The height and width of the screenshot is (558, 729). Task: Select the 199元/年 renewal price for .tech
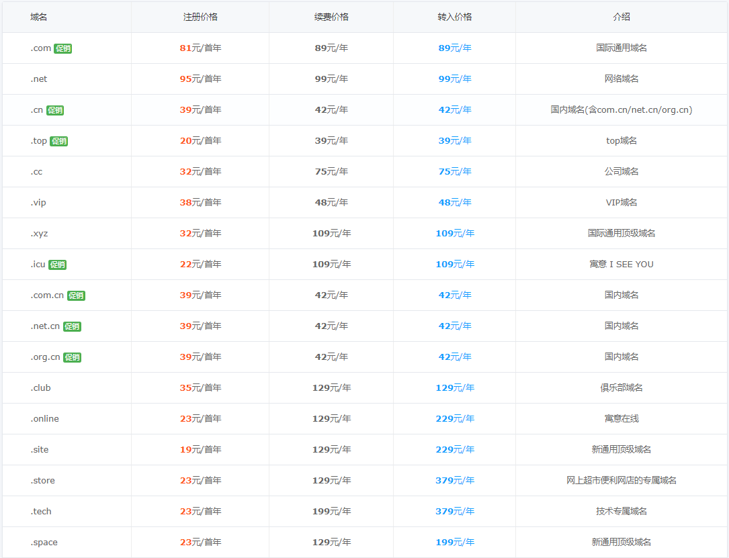[x=331, y=512]
